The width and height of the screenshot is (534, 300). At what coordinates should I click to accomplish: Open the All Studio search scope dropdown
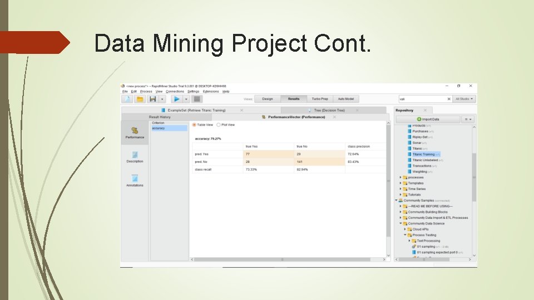pyautogui.click(x=464, y=99)
